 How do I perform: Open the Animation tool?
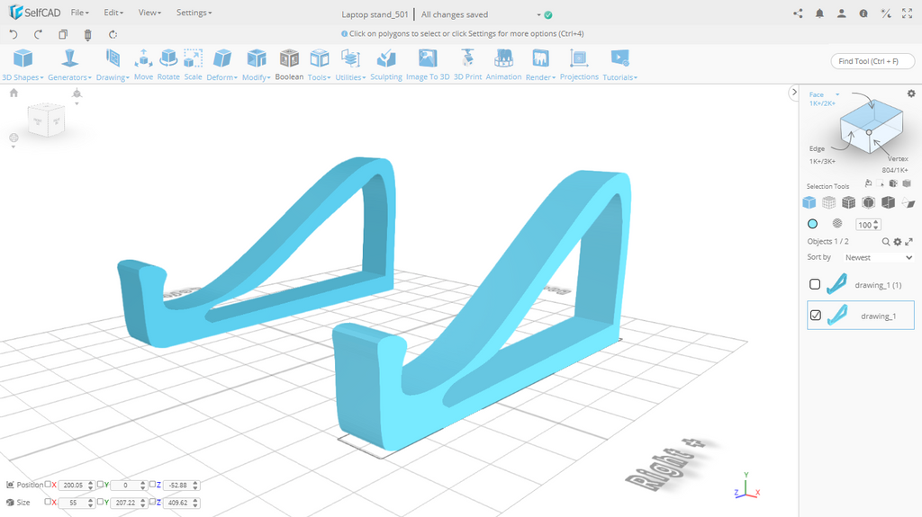coord(503,63)
